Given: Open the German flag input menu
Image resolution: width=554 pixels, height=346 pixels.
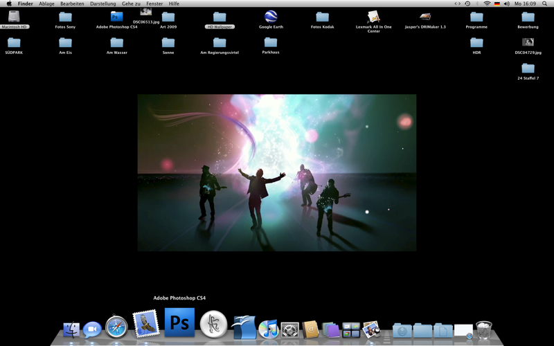Looking at the screenshot, I should pyautogui.click(x=497, y=3).
